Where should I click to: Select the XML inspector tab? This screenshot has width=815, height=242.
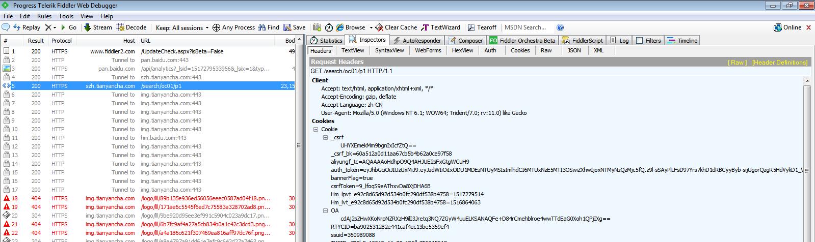point(599,50)
